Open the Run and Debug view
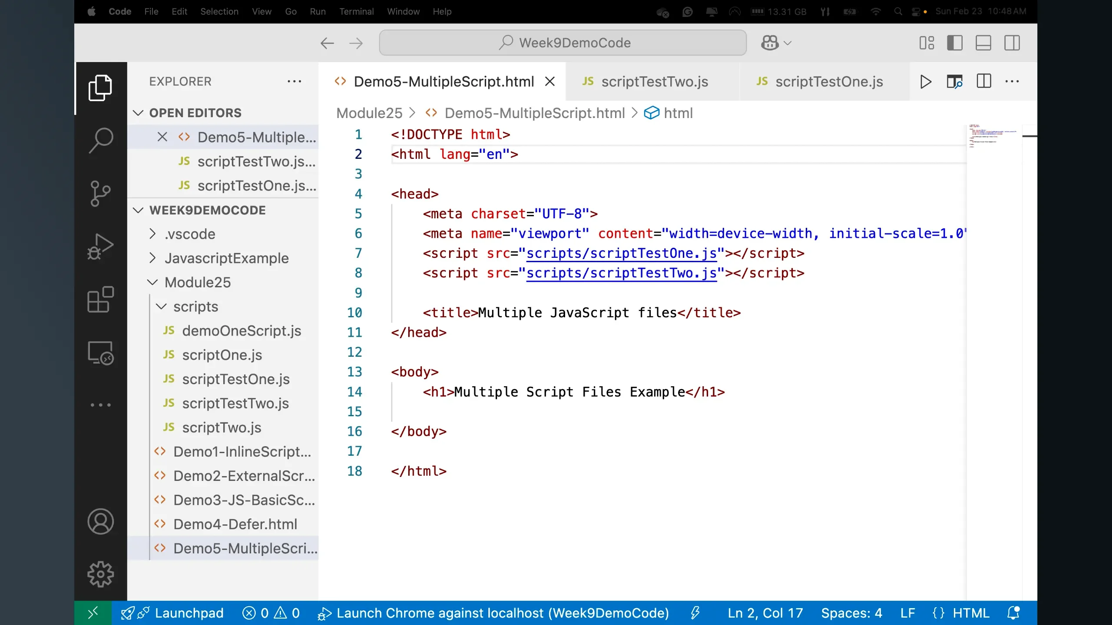The image size is (1112, 625). [100, 246]
